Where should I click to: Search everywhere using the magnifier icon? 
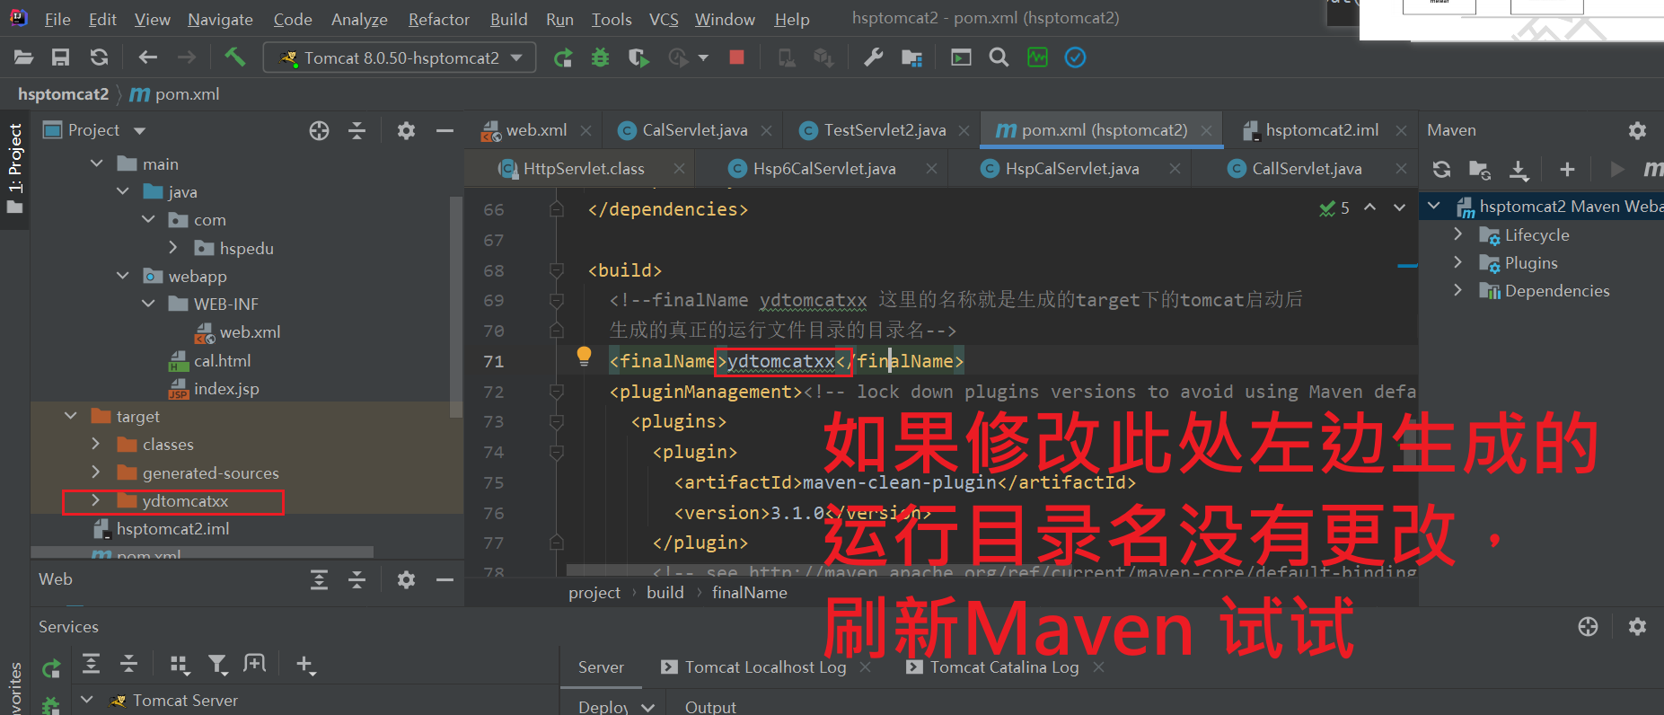coord(998,57)
